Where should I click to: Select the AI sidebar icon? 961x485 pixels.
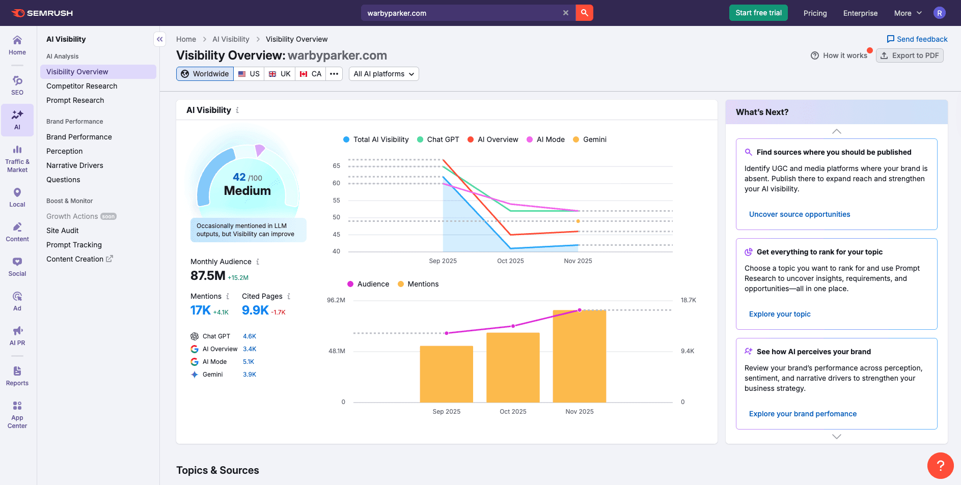[x=17, y=120]
